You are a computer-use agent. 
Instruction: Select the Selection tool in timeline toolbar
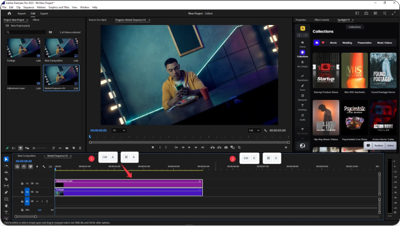[6, 159]
